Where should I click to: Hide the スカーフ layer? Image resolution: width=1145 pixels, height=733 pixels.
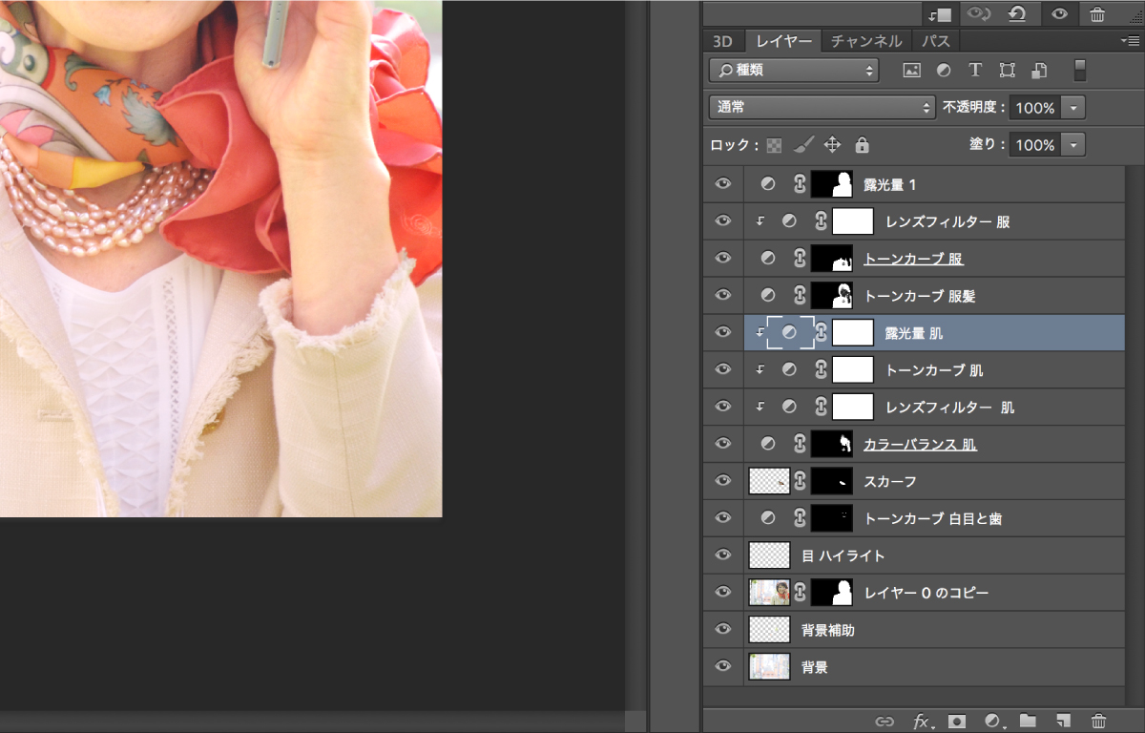(x=722, y=481)
